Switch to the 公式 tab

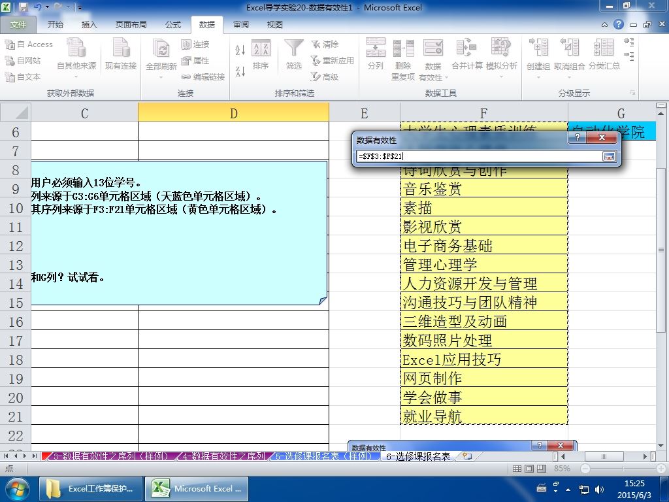point(172,25)
